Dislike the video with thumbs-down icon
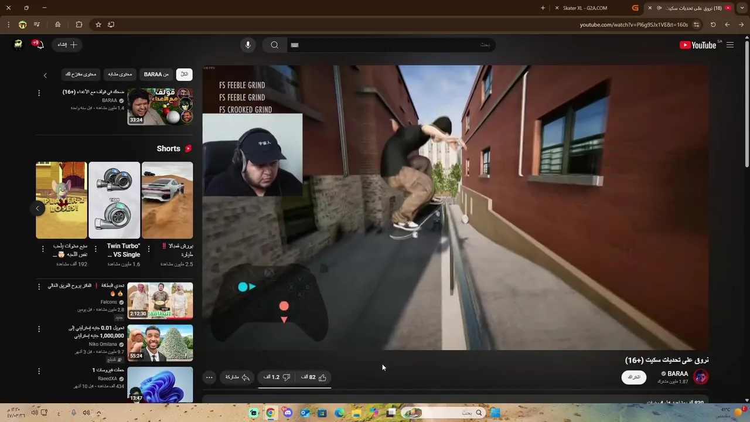The image size is (750, 422). point(277,377)
